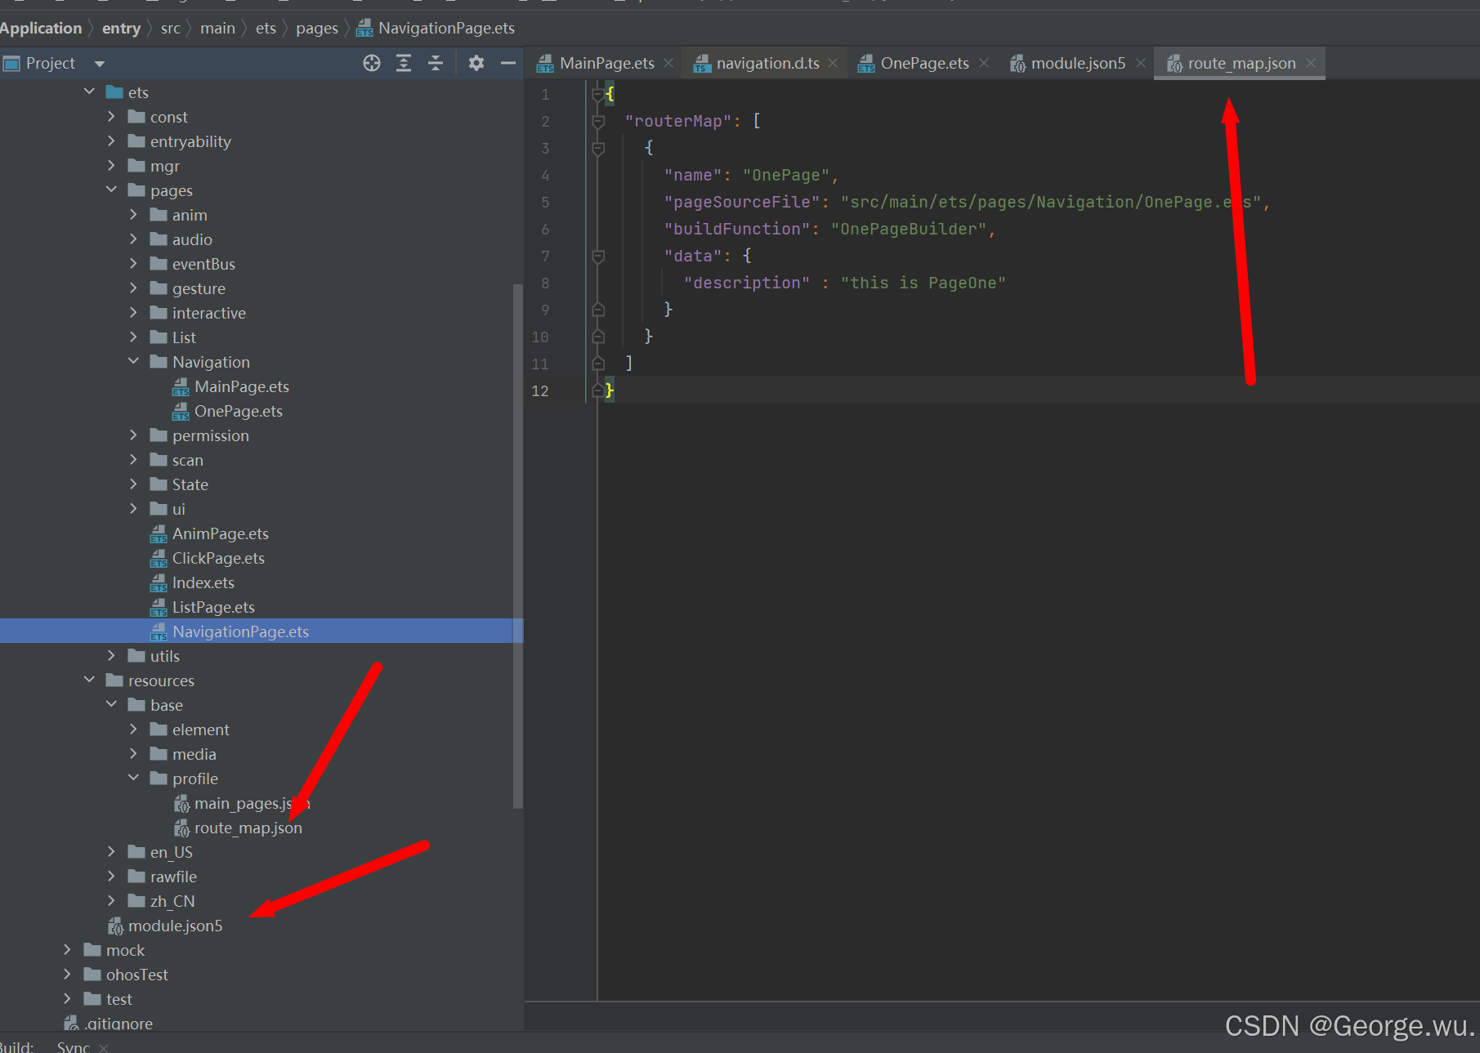Click the main_pages.json file icon
1480x1053 pixels.
click(181, 804)
